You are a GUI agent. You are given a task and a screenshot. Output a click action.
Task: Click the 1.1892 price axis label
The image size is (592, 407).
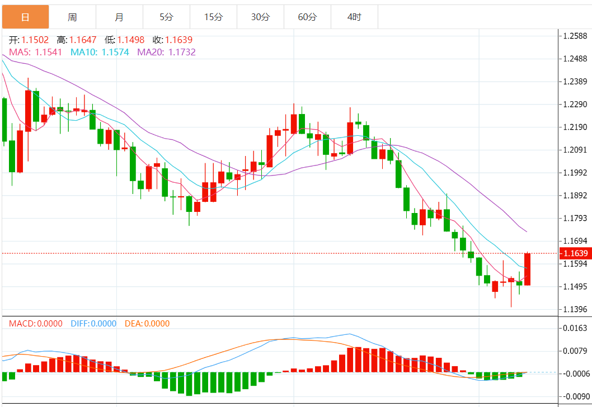(x=575, y=195)
